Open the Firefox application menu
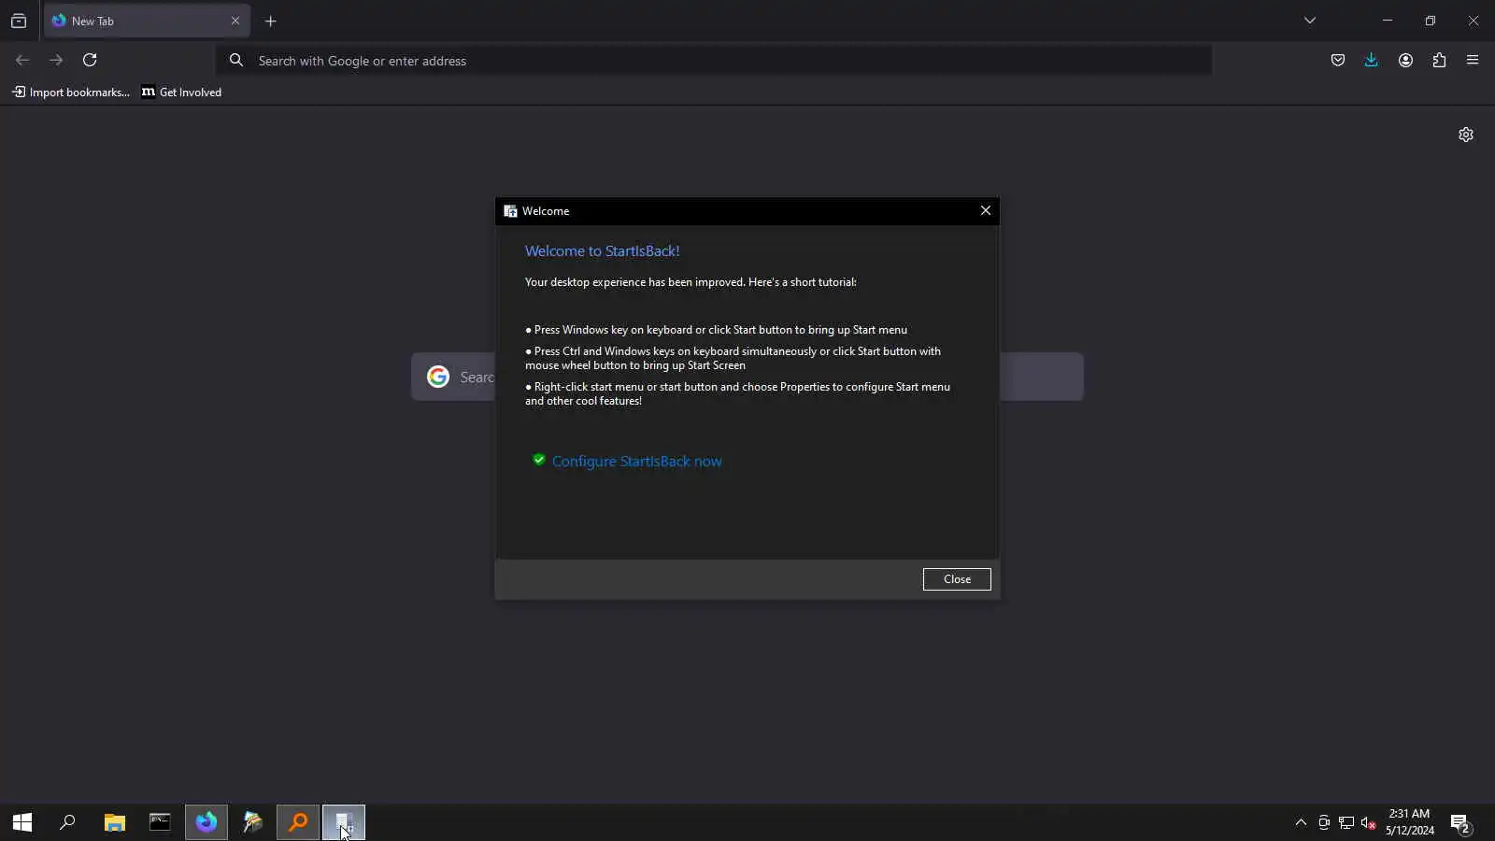The width and height of the screenshot is (1495, 841). click(x=1473, y=60)
